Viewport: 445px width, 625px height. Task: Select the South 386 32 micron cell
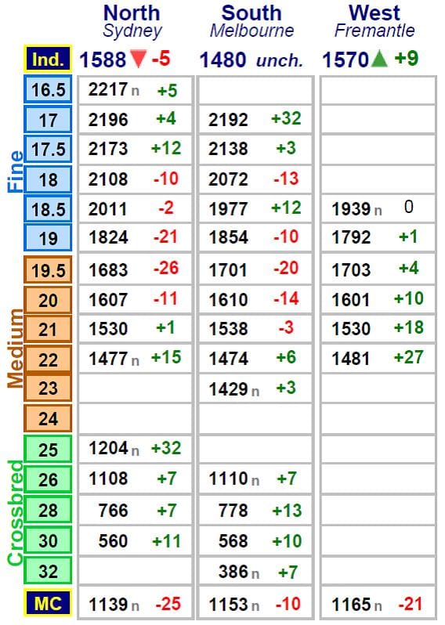click(x=255, y=572)
